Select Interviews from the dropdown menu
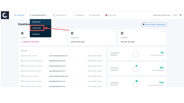The image size is (184, 103). (37, 28)
